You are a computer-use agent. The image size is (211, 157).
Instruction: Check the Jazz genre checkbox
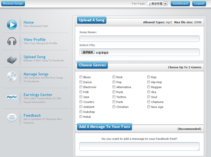(x=81, y=97)
